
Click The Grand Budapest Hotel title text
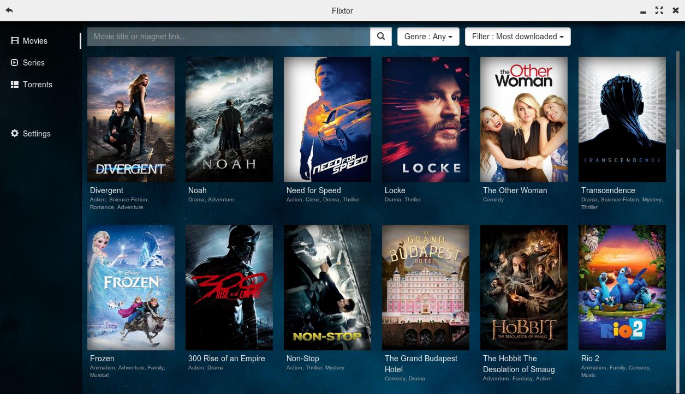coord(421,364)
